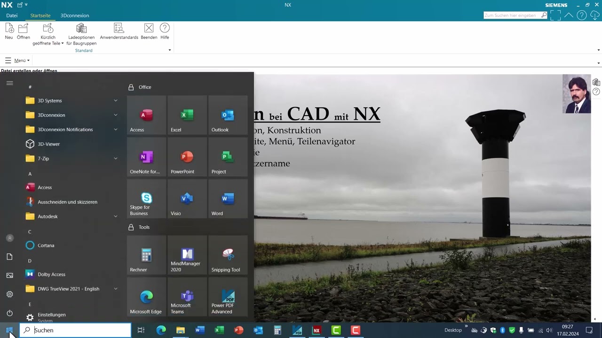602x338 pixels.
Task: Launch the Visio tile
Action: [187, 199]
